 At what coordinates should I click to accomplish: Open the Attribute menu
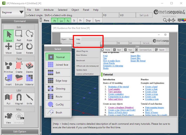[x=48, y=10]
